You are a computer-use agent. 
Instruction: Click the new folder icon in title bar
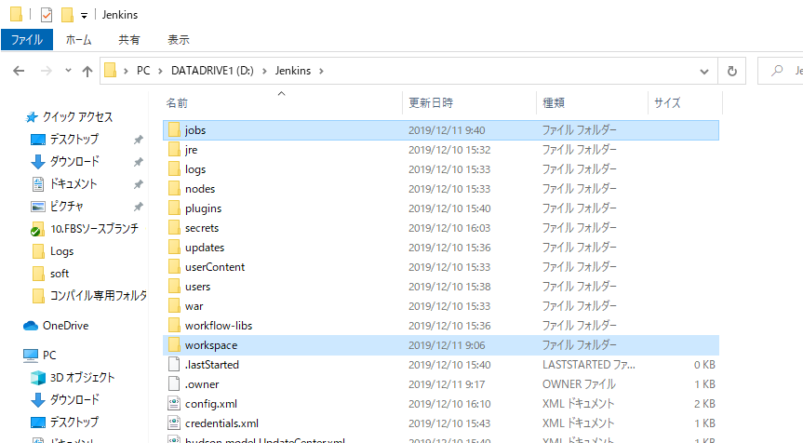(67, 15)
